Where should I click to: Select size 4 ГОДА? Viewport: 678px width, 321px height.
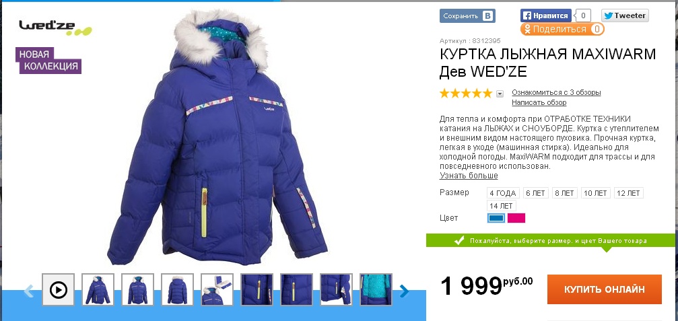pos(502,192)
